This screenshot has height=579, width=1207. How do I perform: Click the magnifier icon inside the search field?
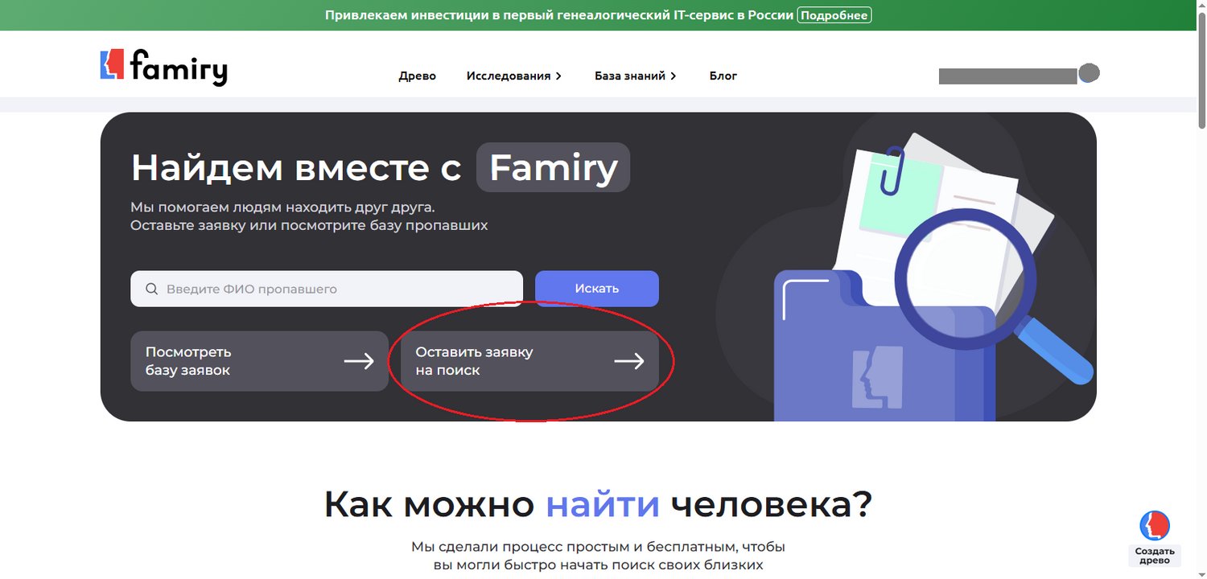pos(151,289)
